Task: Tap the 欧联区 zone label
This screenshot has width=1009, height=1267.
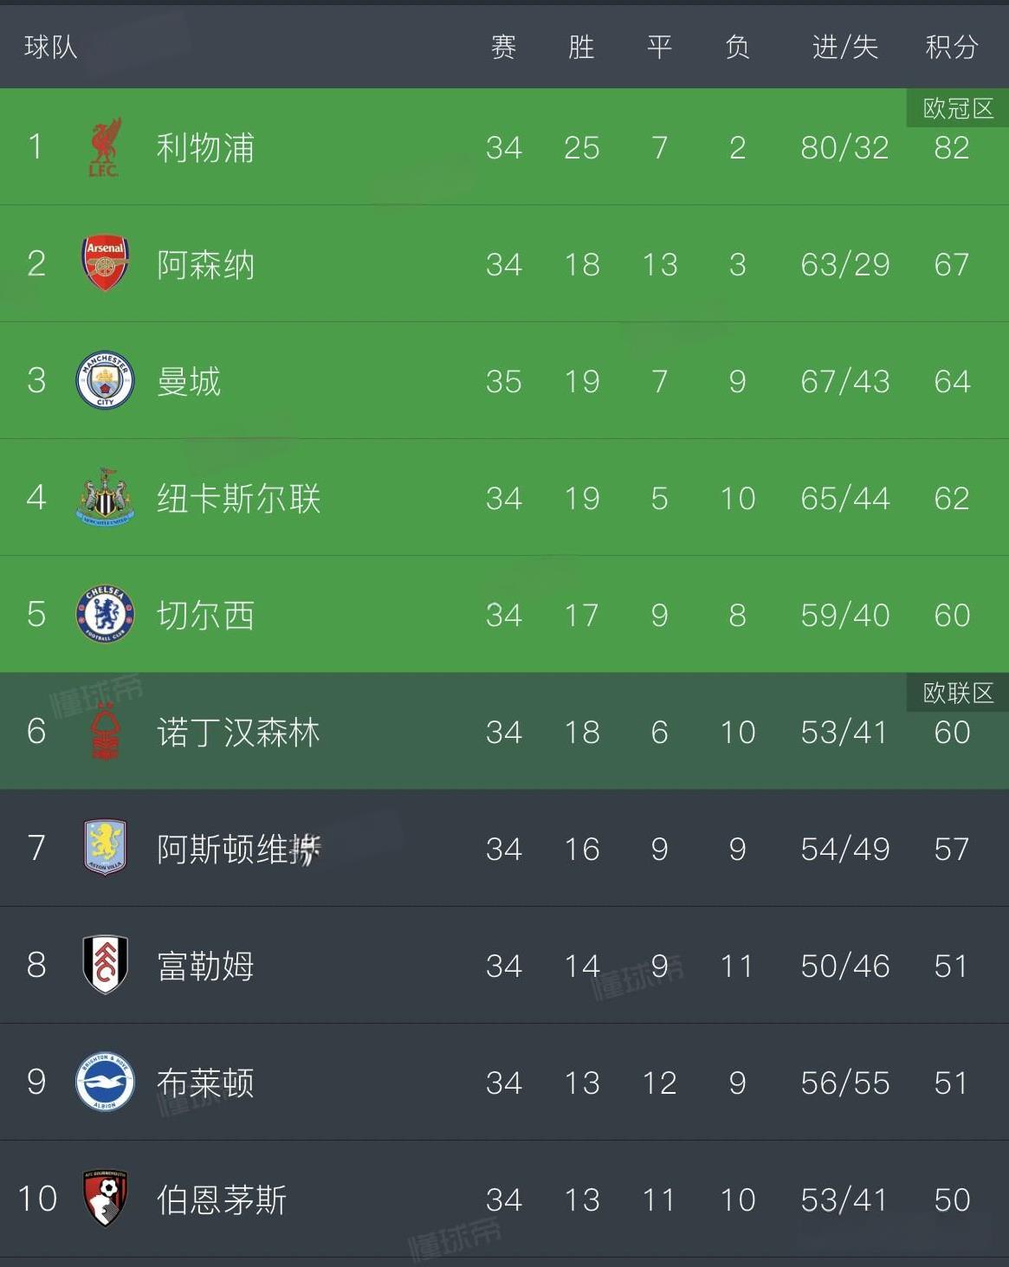Action: pos(958,693)
